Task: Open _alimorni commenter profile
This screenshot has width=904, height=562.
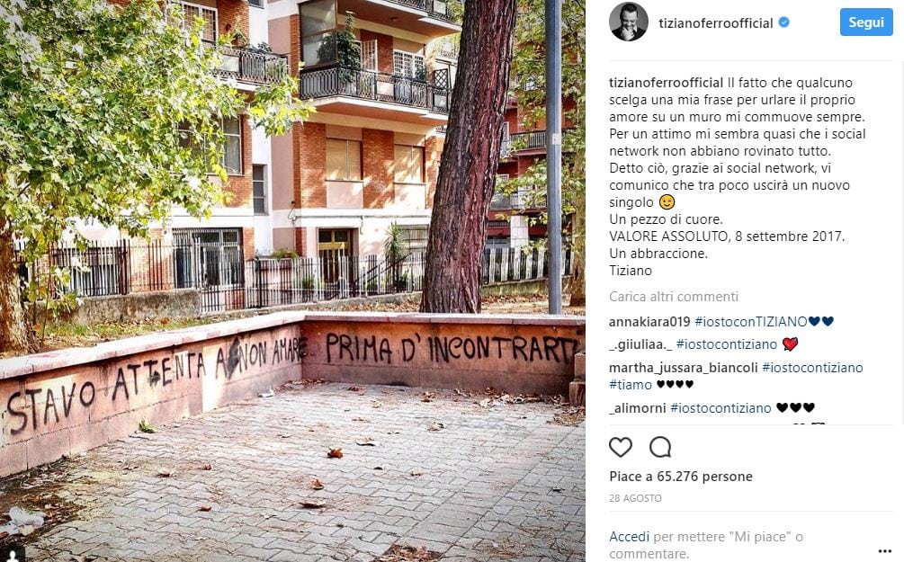Action: 638,408
